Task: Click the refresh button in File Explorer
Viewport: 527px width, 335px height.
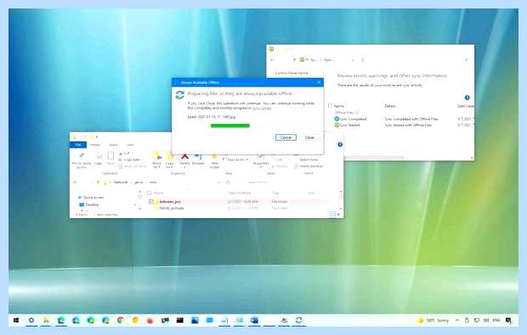Action: [x=228, y=182]
